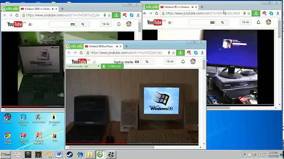Screen dimensions: 284x159
Task: Open the SketchUp 2014 desktop shortcut
Action: click(x=23, y=138)
